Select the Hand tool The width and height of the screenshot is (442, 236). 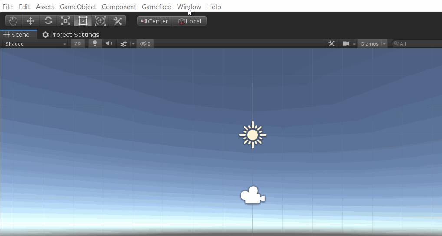pyautogui.click(x=13, y=21)
